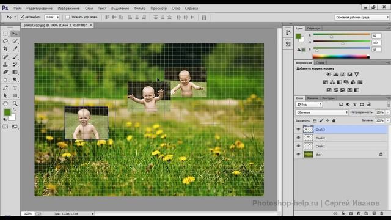Open the Edit (Редактирование) menu
Viewport: 391px width, 220px height.
tap(39, 8)
